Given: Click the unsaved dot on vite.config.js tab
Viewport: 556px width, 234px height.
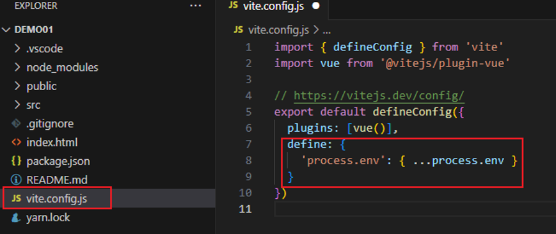Looking at the screenshot, I should pos(316,6).
